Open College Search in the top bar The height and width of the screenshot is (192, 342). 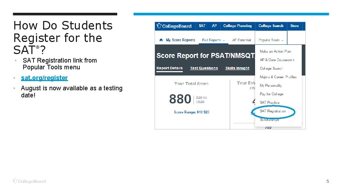[271, 26]
